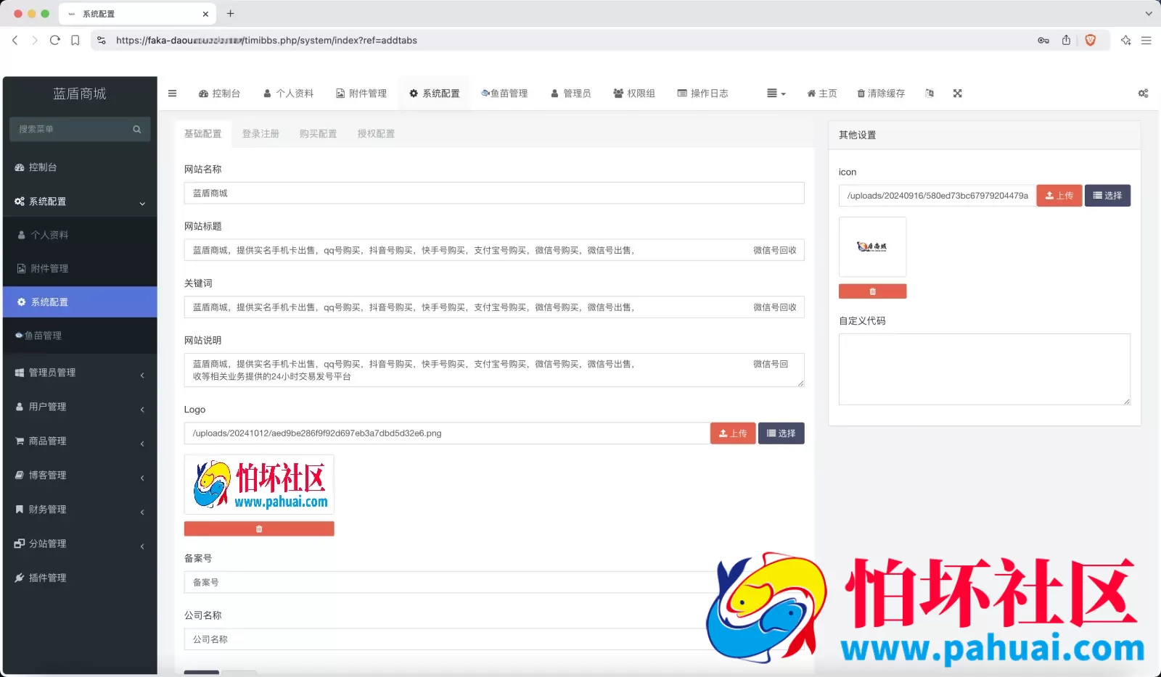Click the language switch icon
Image resolution: width=1161 pixels, height=677 pixels.
coord(930,94)
